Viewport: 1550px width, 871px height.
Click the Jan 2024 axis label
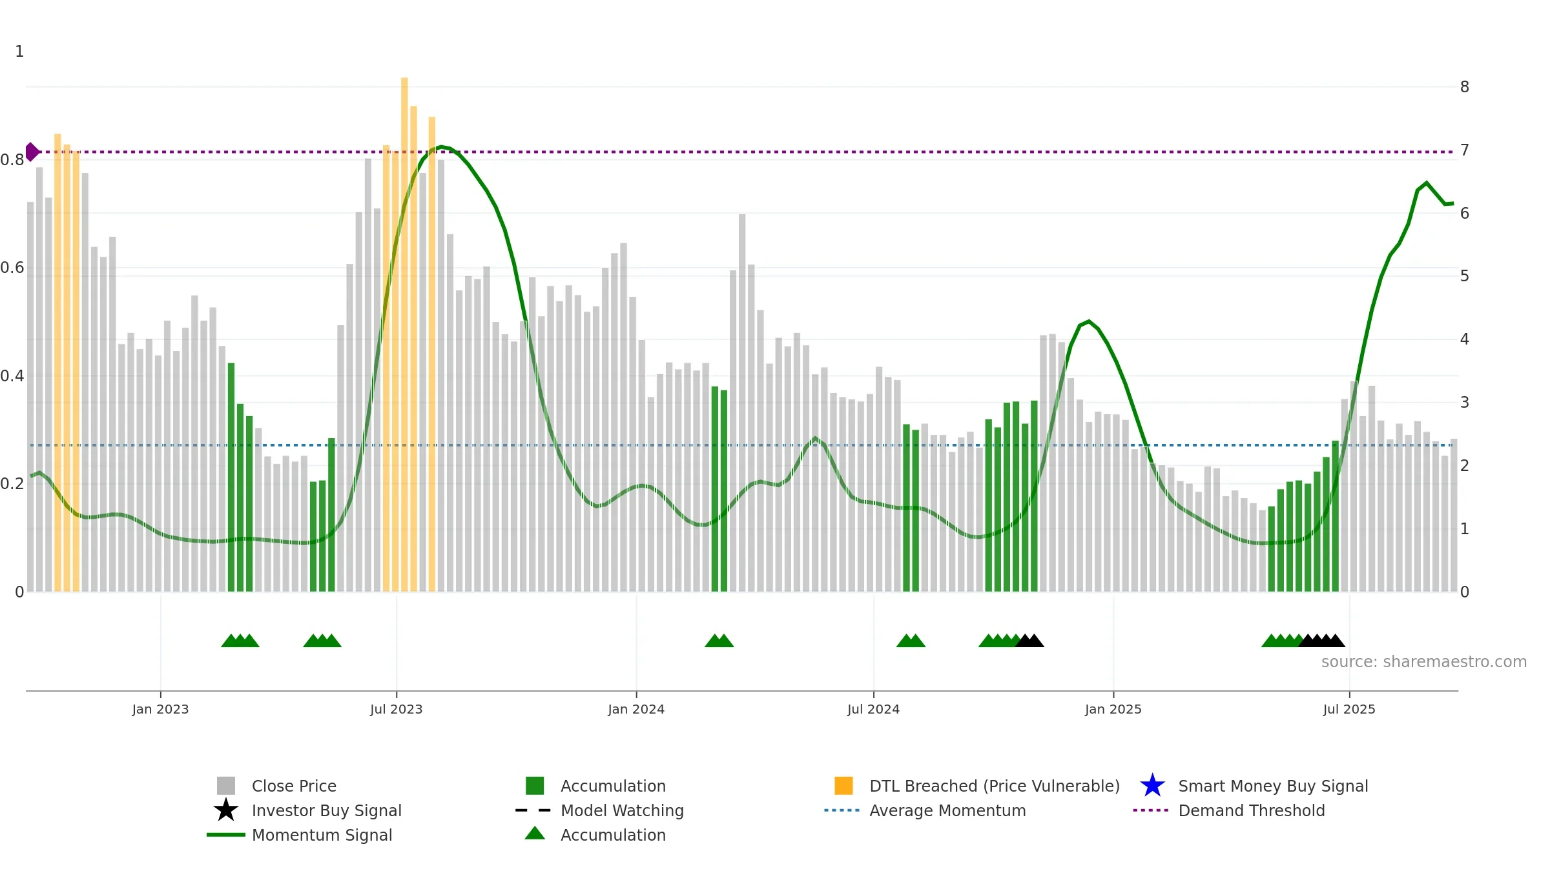tap(636, 710)
